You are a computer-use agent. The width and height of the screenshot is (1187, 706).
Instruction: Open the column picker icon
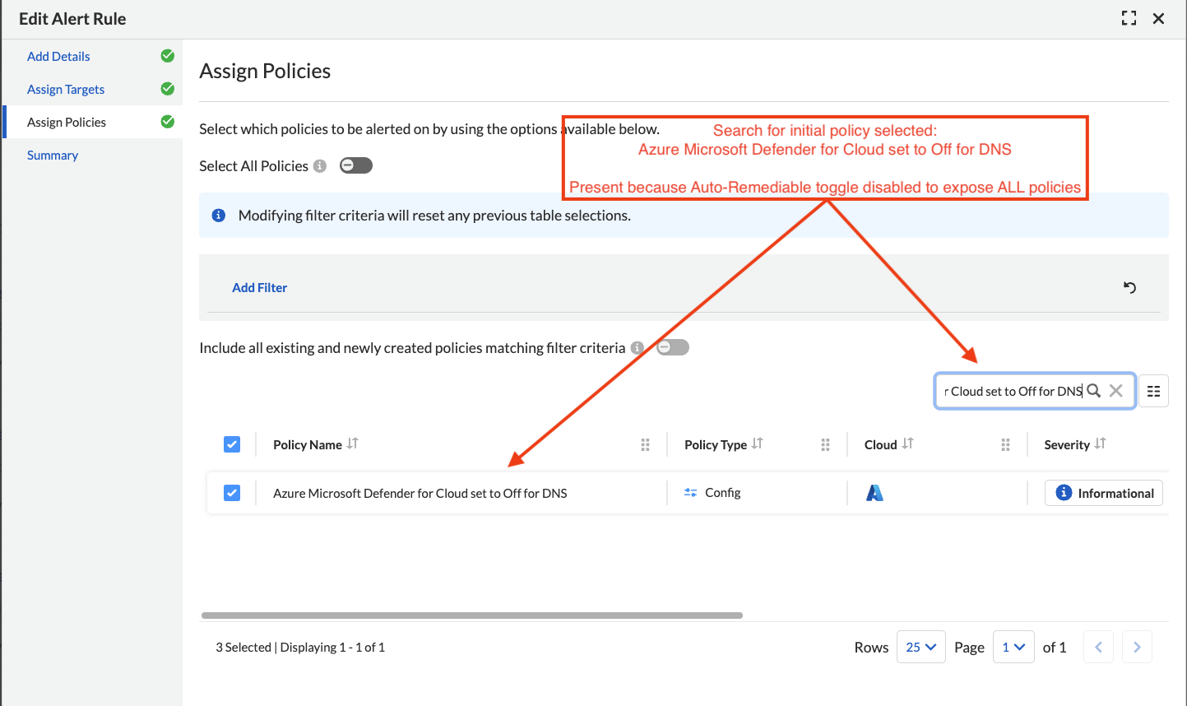tap(1153, 392)
